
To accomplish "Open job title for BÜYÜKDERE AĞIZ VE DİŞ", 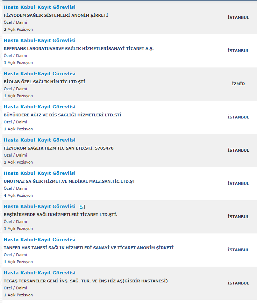I will tap(40, 107).
